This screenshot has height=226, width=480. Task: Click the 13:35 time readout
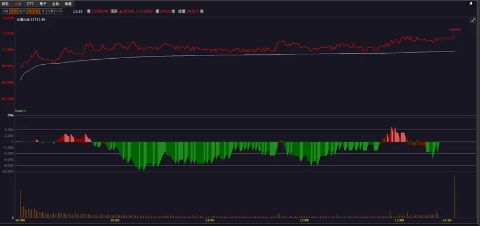[78, 11]
